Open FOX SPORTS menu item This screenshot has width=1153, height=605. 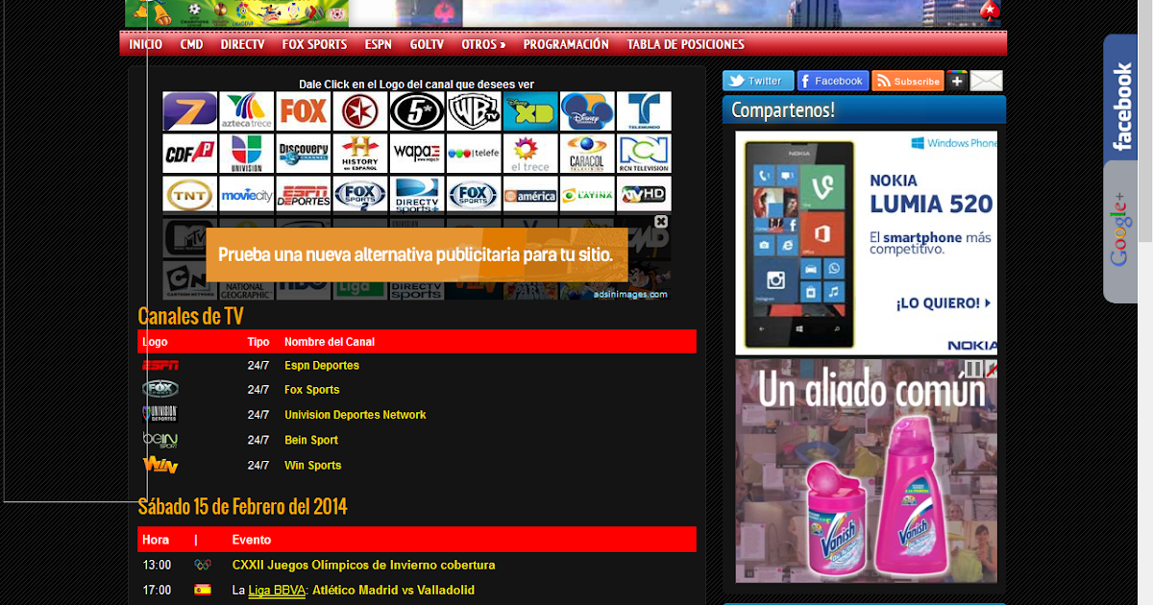pyautogui.click(x=314, y=44)
